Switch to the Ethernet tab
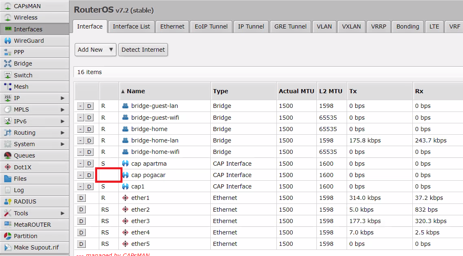The width and height of the screenshot is (463, 256). (x=172, y=26)
